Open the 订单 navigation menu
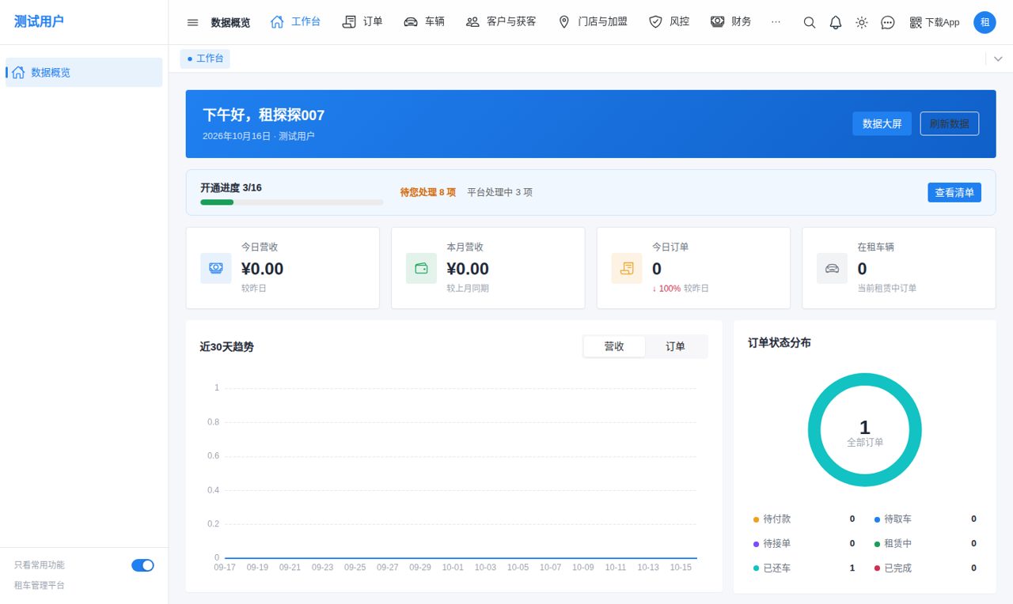The height and width of the screenshot is (604, 1013). point(362,22)
